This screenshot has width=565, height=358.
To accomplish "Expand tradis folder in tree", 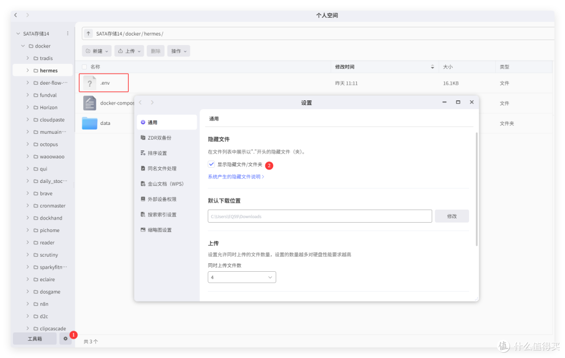I will pyautogui.click(x=28, y=58).
